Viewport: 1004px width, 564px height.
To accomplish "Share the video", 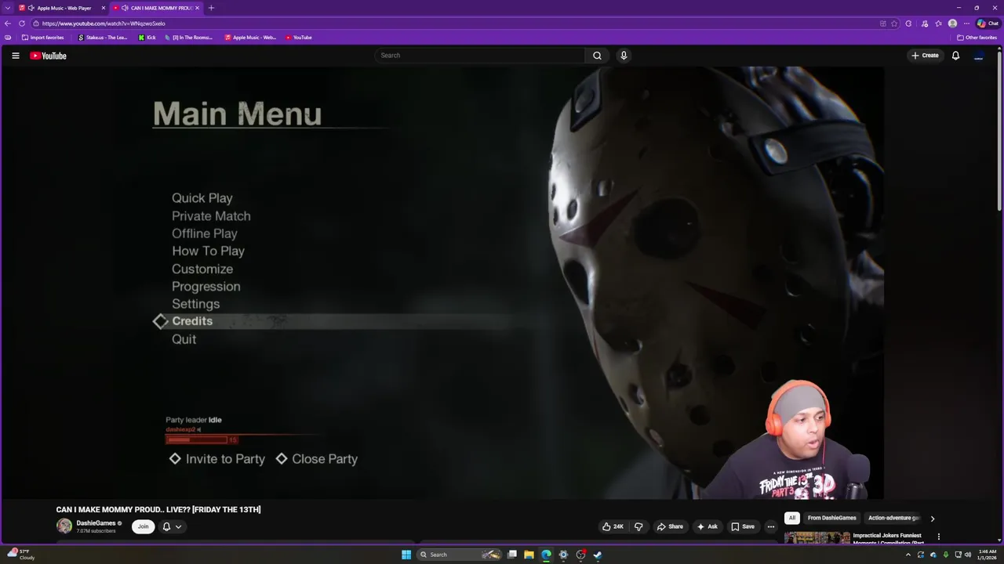I will coord(670,526).
